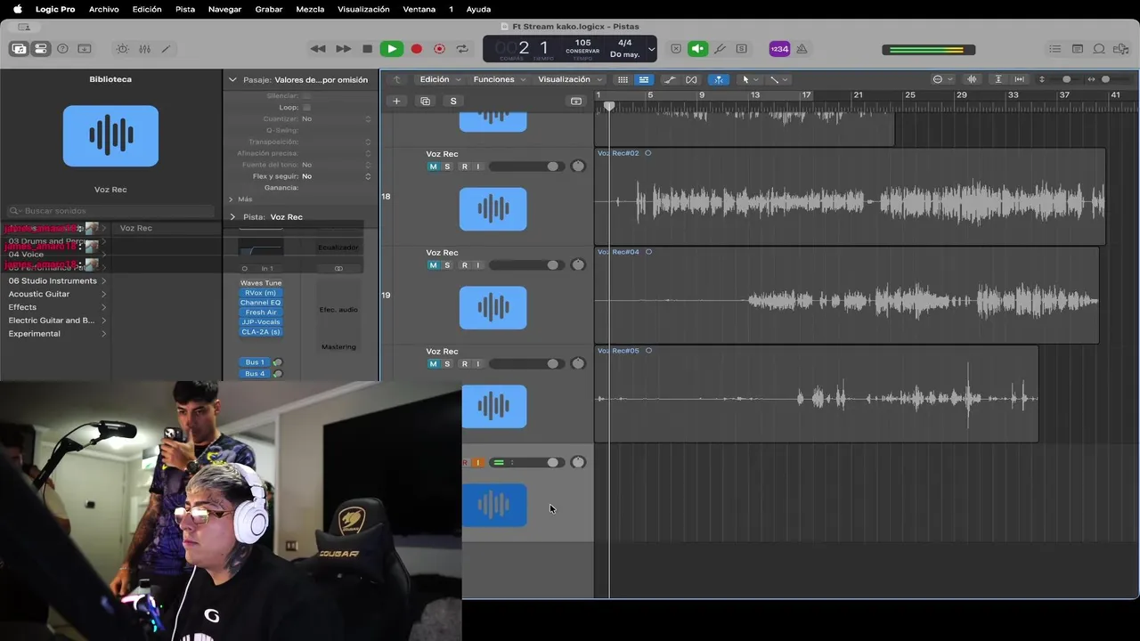Open the Fresh Air plugin slot
The image size is (1140, 641).
[x=261, y=312]
